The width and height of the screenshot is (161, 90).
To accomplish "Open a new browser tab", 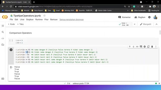I will 34,2.
